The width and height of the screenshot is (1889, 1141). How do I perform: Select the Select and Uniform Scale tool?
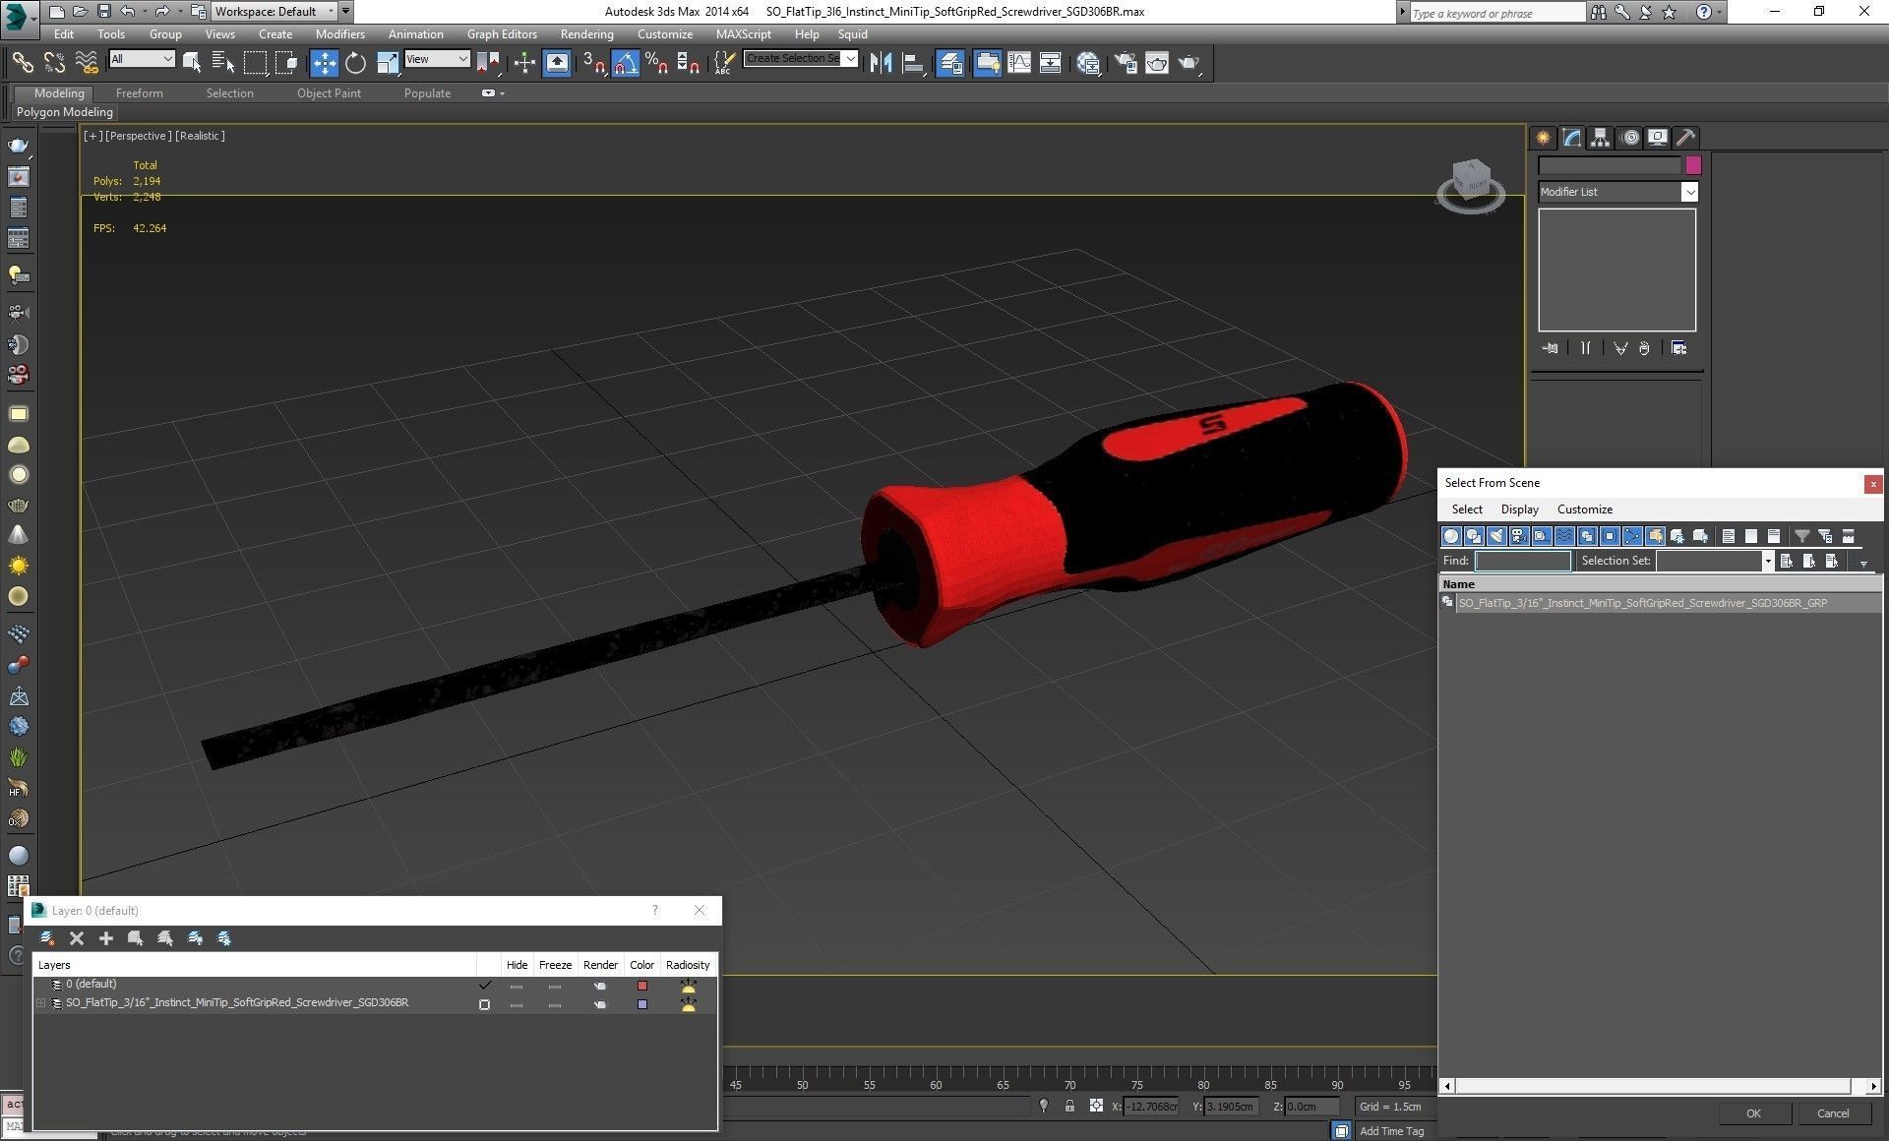tap(388, 63)
